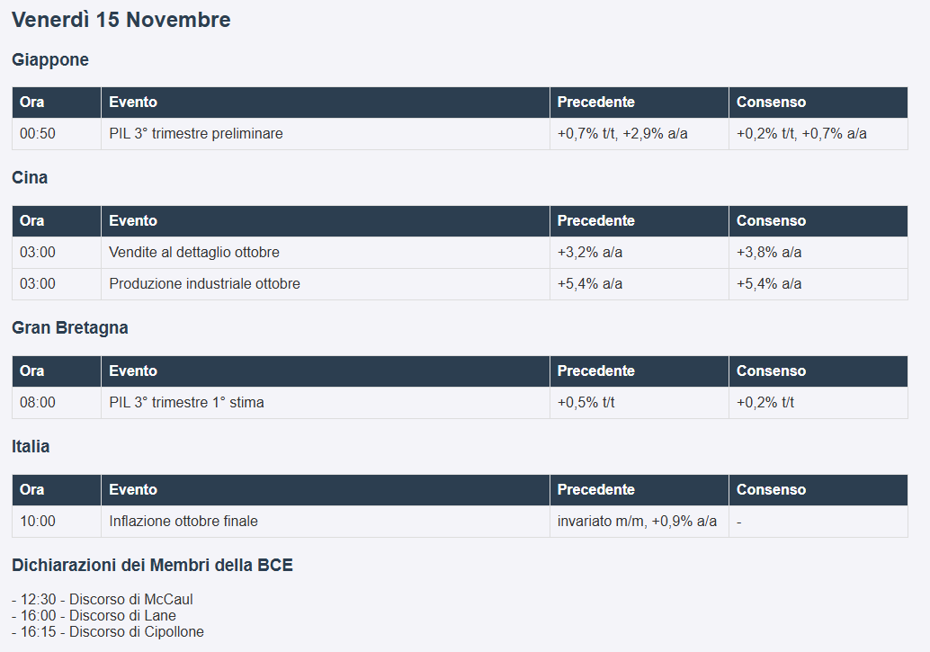The width and height of the screenshot is (930, 652).
Task: Select PIL 3° trimestre 1° stima event
Action: tap(186, 402)
